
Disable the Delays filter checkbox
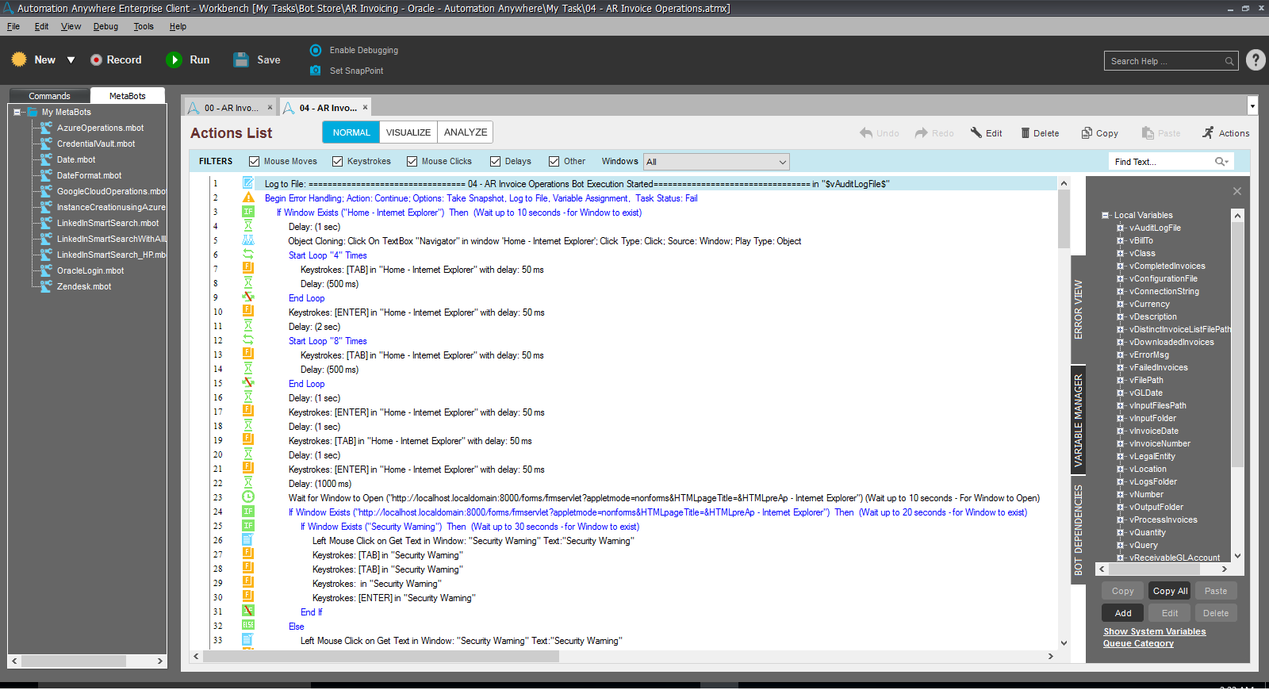coord(496,162)
